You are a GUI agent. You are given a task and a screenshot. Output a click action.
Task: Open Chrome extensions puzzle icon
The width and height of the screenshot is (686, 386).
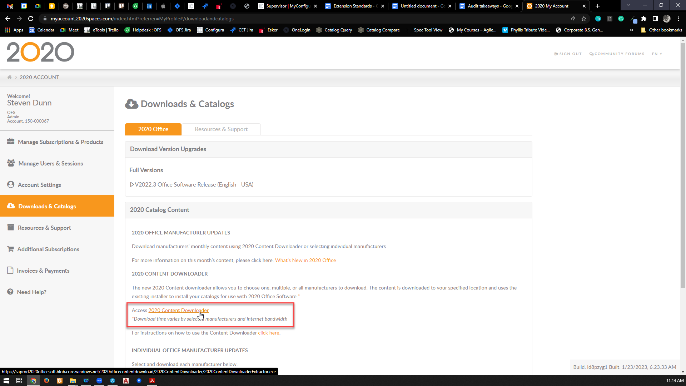pos(644,19)
